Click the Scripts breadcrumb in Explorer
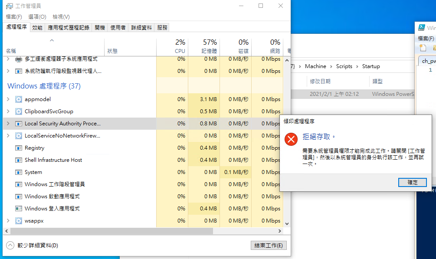436x259 pixels. (344, 66)
